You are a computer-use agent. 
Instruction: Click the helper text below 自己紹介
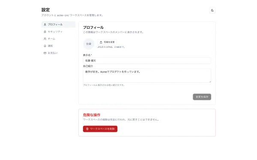click(104, 85)
